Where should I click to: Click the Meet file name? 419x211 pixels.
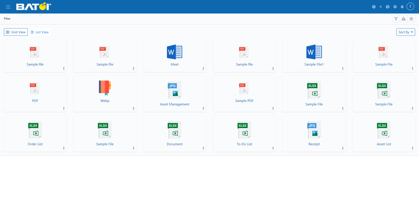(174, 64)
